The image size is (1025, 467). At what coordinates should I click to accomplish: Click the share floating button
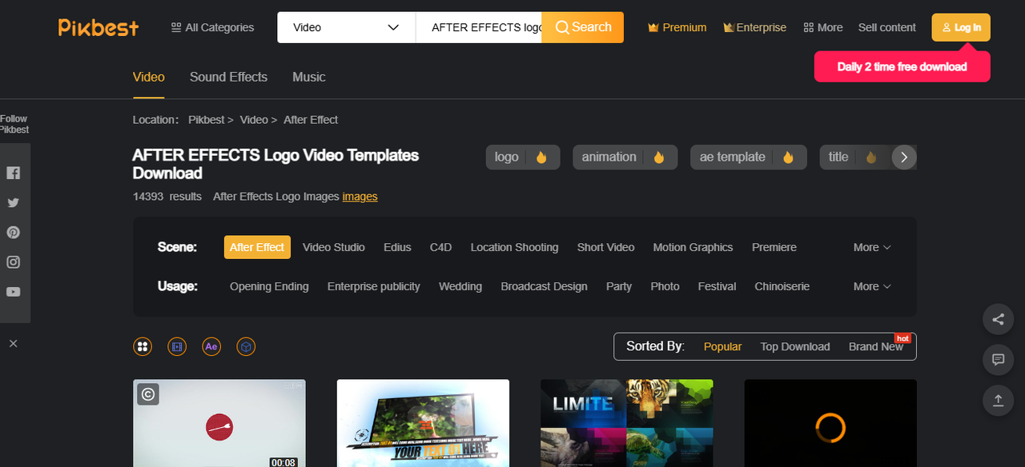pos(998,320)
